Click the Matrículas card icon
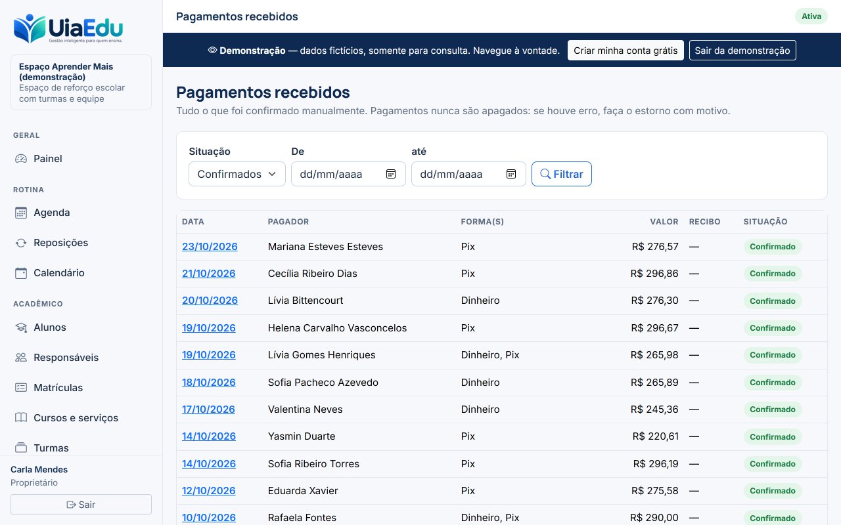The image size is (841, 525). coord(21,388)
